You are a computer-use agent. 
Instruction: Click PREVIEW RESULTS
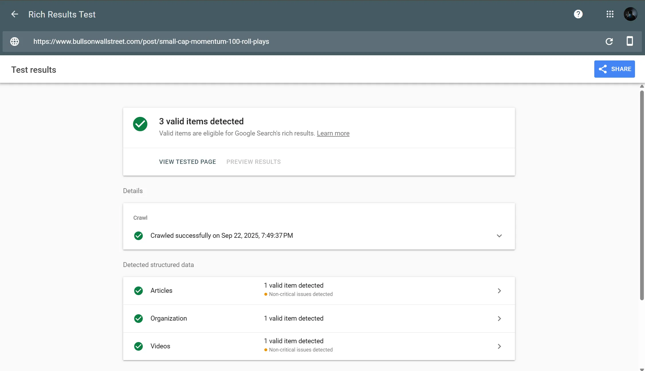pos(253,162)
